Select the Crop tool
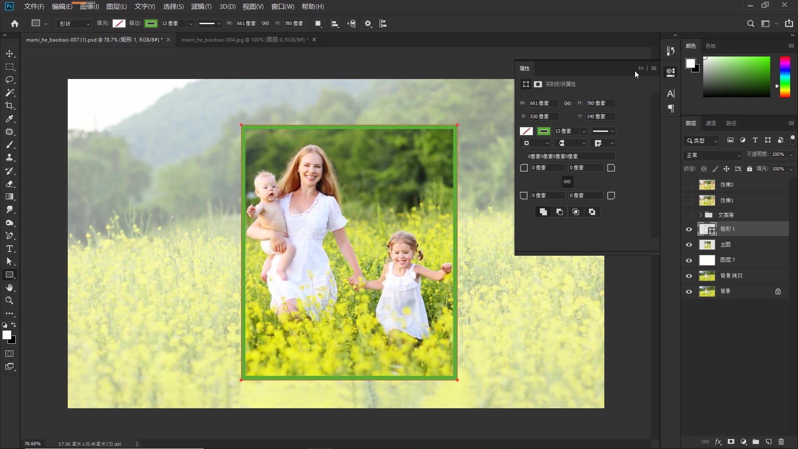Screen dimensions: 798x449 [10, 106]
